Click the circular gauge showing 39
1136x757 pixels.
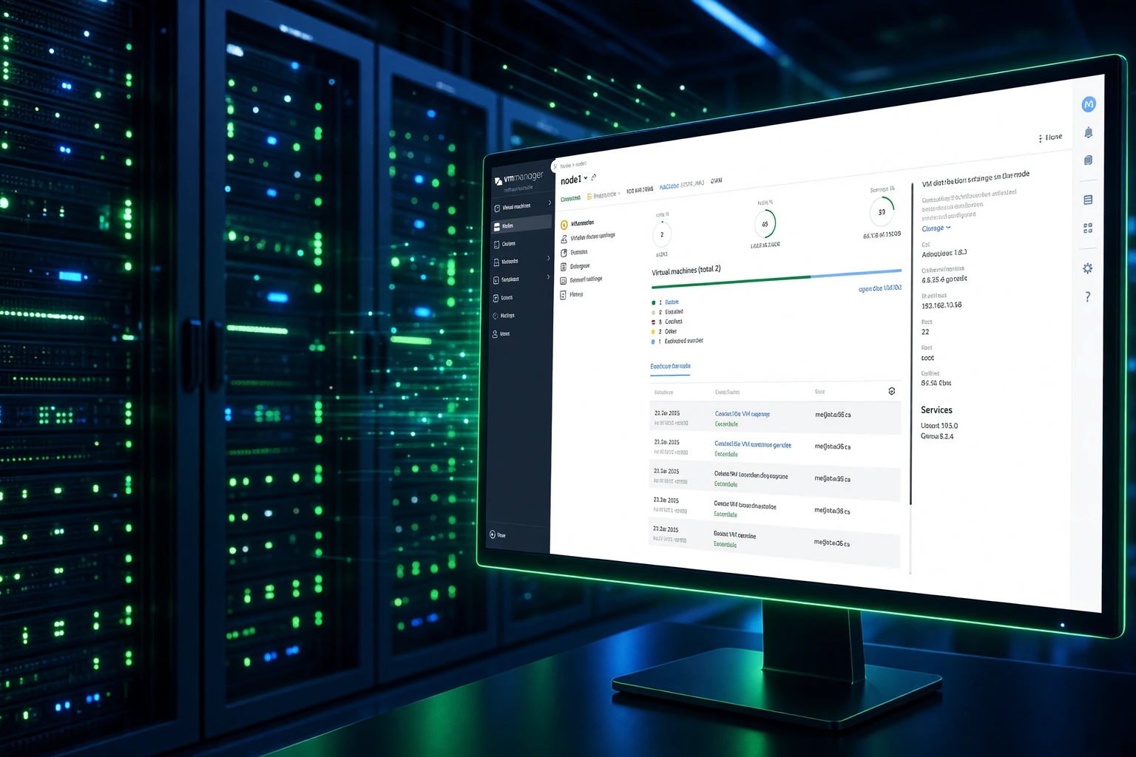(882, 211)
